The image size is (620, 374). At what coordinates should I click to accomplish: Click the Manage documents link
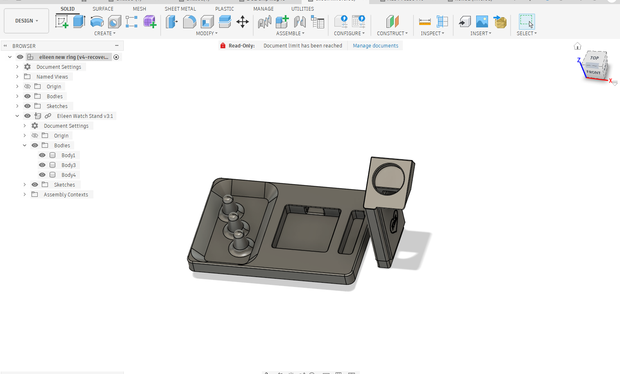[375, 46]
